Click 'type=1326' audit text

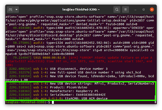tap(55, 43)
